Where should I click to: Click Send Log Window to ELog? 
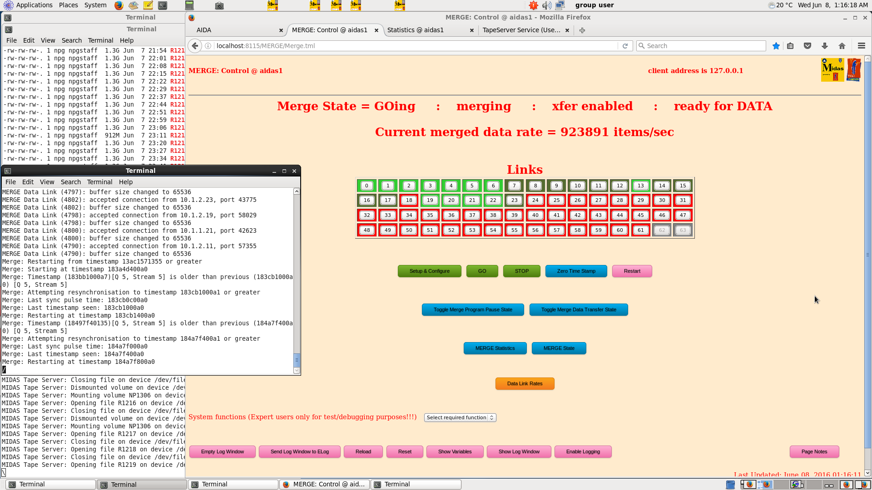click(300, 451)
